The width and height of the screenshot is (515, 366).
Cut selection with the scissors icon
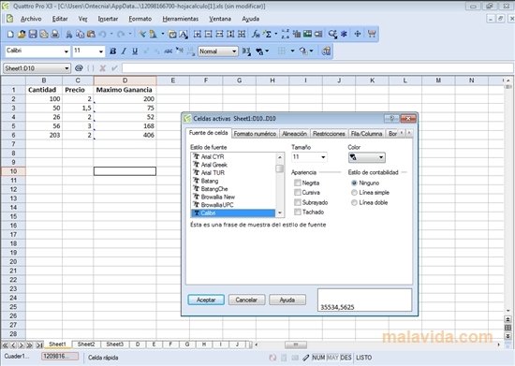[x=69, y=34]
